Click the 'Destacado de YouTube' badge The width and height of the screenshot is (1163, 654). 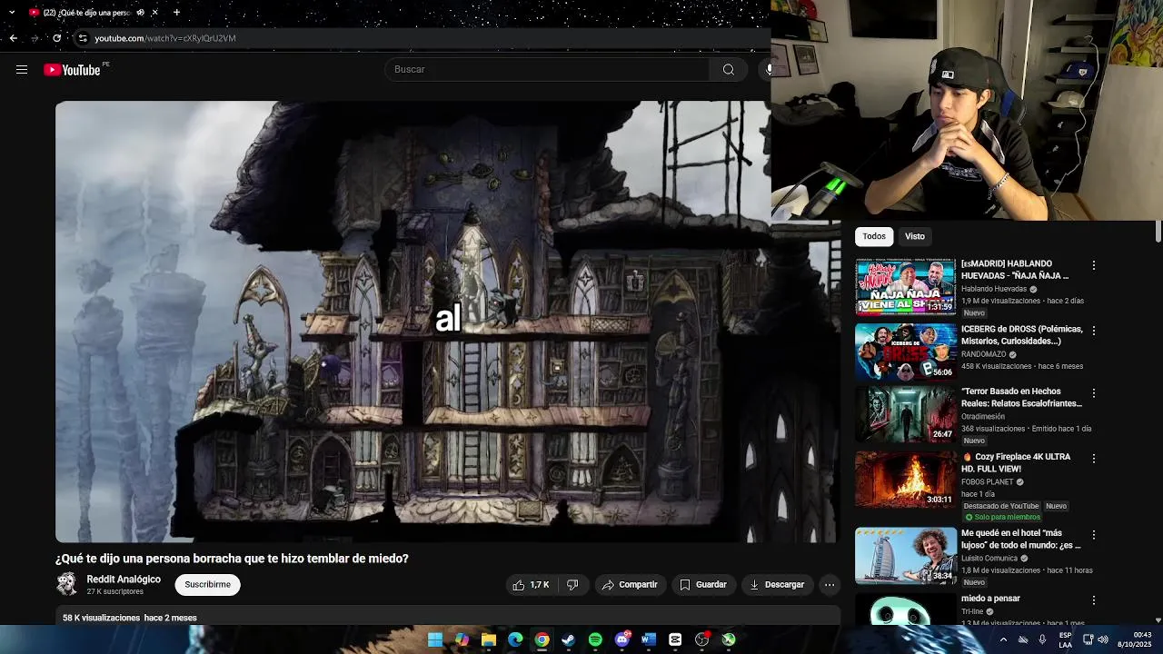pos(1000,506)
